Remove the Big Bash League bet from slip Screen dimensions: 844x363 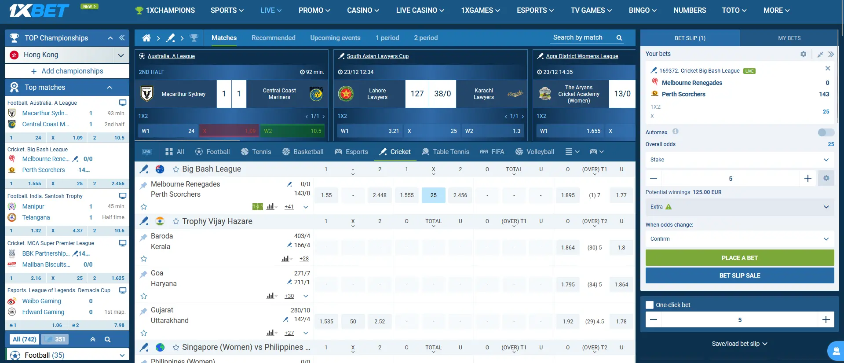827,68
